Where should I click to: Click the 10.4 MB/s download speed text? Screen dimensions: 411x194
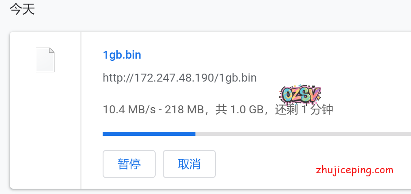[x=129, y=110]
